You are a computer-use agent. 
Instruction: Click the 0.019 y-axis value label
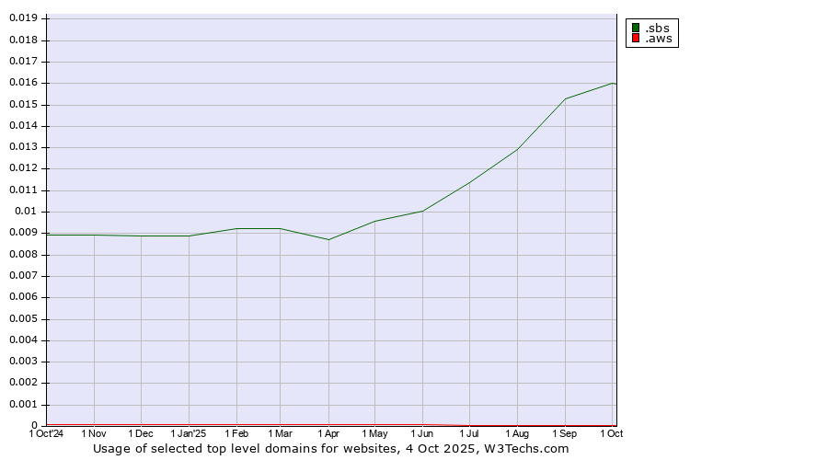coord(23,18)
